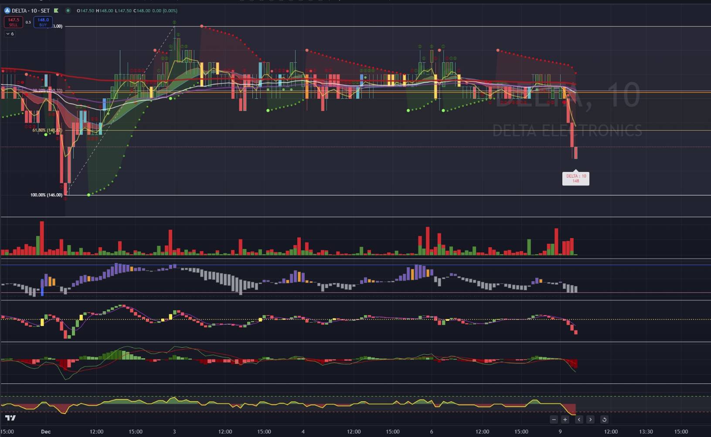Click the high price value H148.00
711x437 pixels.
(105, 10)
